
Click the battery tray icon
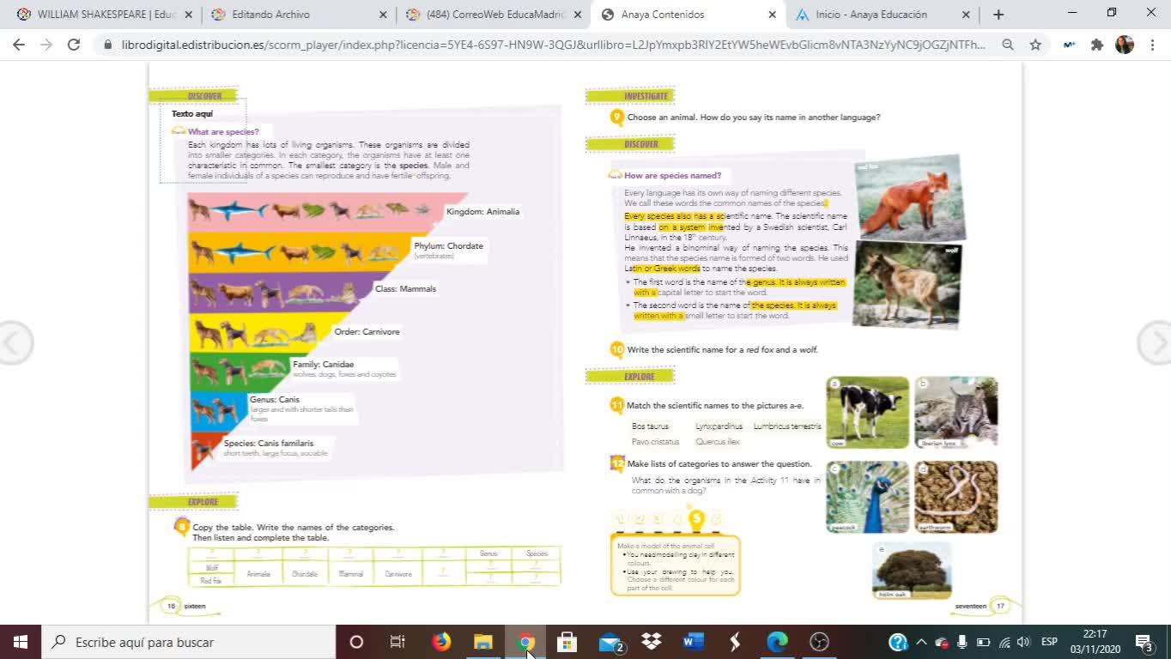(x=983, y=642)
